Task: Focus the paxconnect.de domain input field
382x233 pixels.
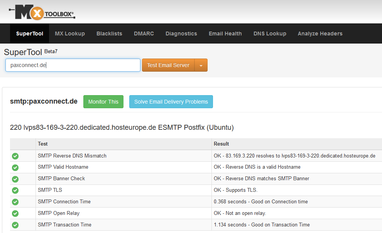Action: [73, 65]
